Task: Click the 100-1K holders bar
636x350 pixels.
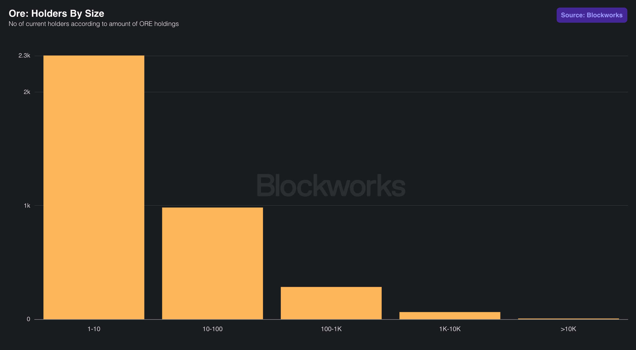Action: click(331, 303)
